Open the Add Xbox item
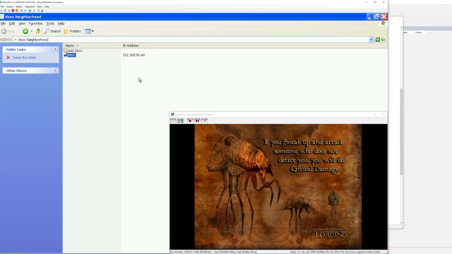Screen dimensions: 452x254 (73, 51)
